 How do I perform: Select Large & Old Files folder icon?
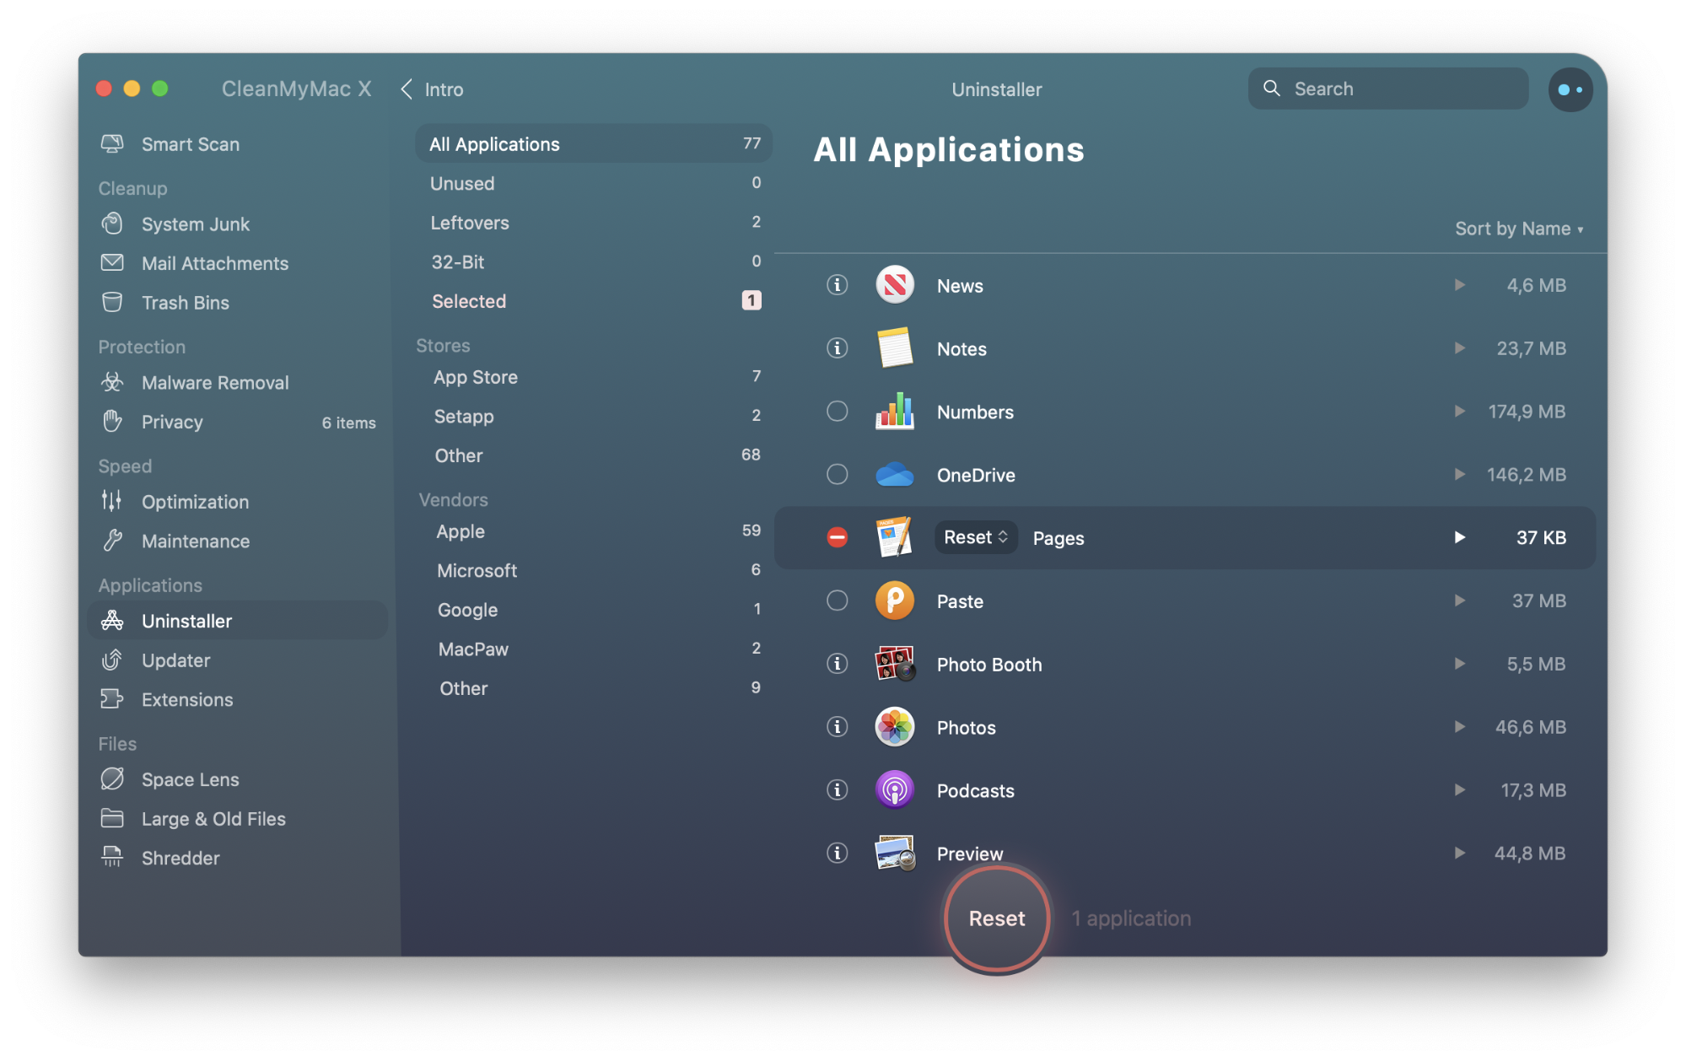click(x=112, y=818)
